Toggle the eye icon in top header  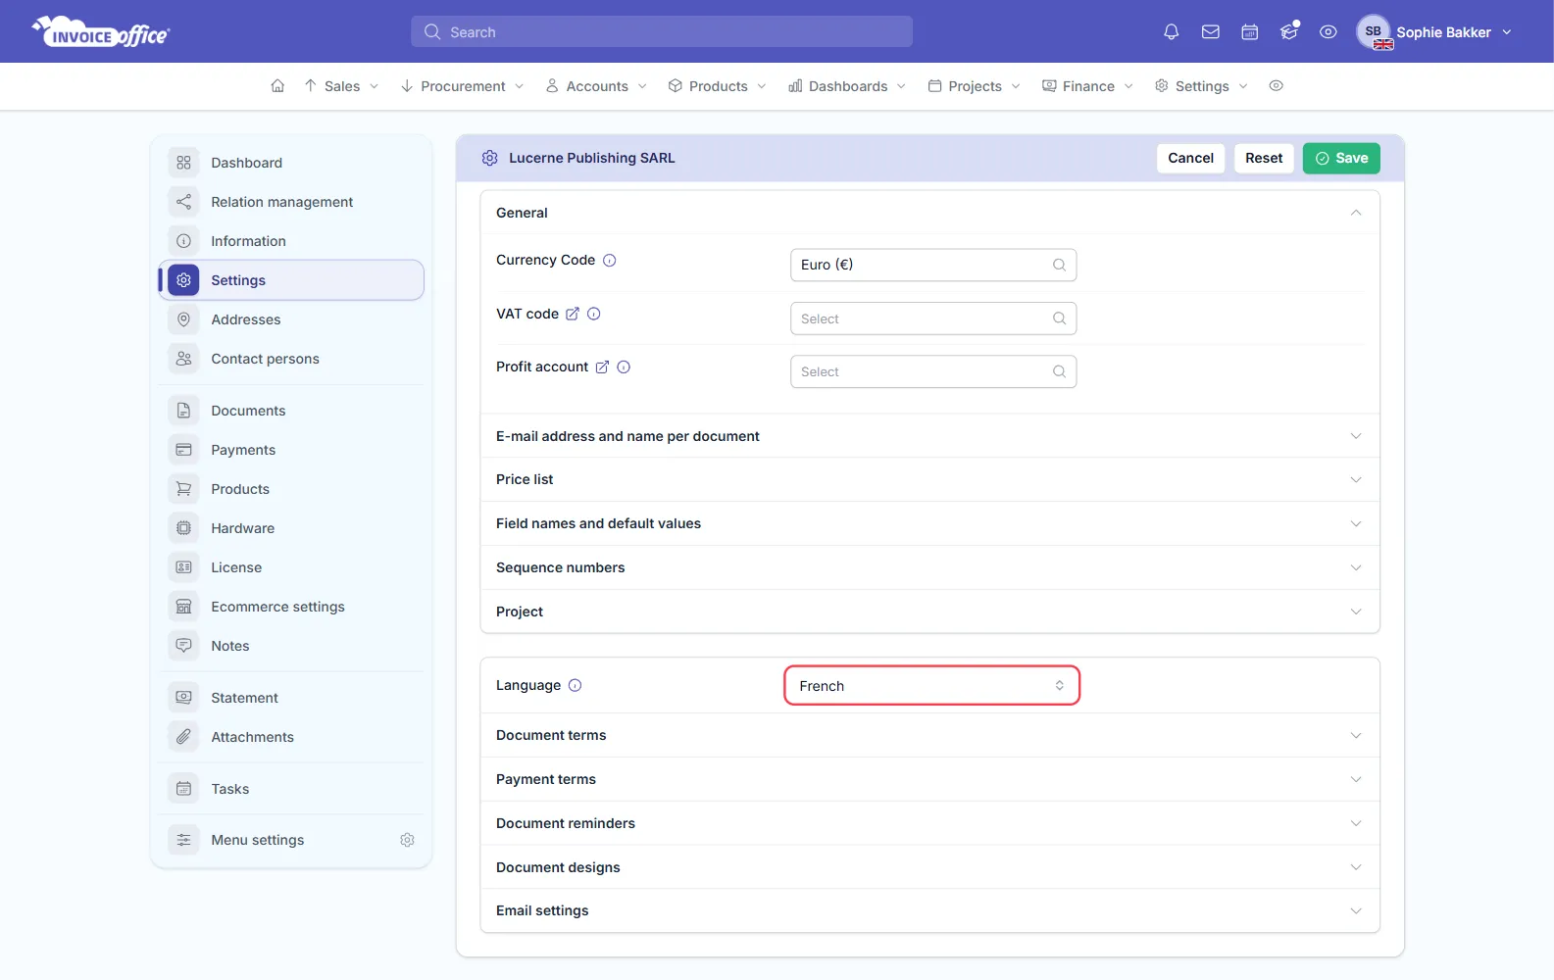pyautogui.click(x=1328, y=32)
